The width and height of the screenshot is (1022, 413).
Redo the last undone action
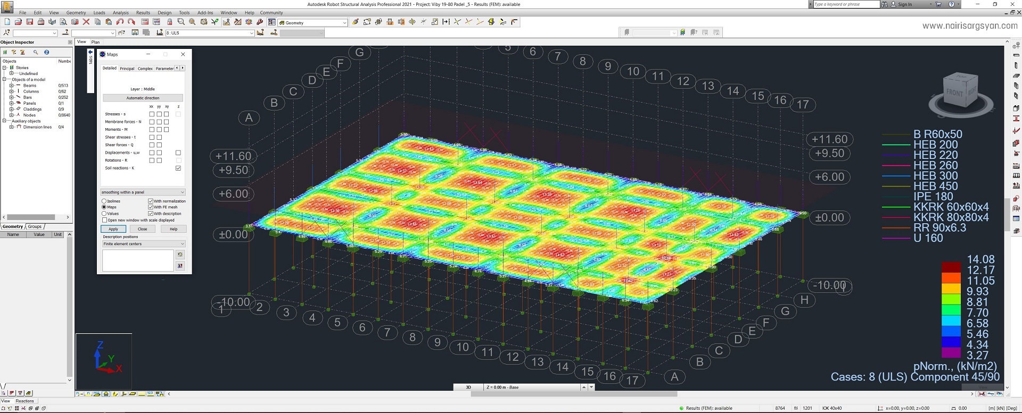131,22
